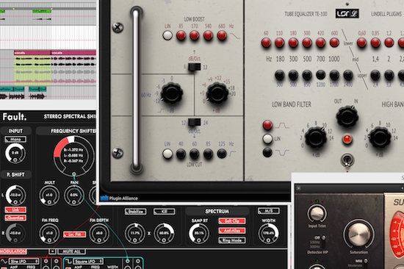Select the 340 Hz Low Boost button
The image size is (404, 269).
point(208,35)
